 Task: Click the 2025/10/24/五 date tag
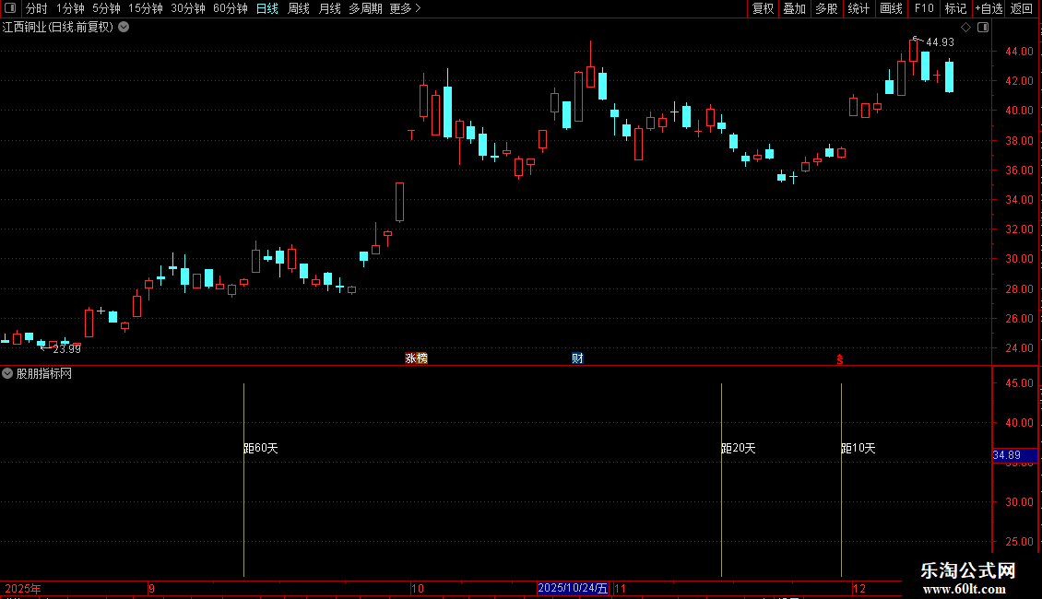[573, 588]
